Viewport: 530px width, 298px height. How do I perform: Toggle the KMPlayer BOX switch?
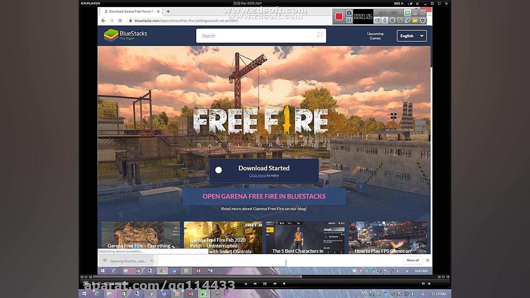point(399,3)
